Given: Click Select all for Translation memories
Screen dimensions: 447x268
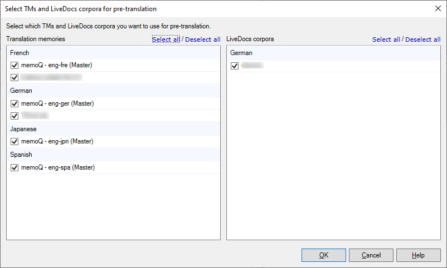Looking at the screenshot, I should click(166, 39).
